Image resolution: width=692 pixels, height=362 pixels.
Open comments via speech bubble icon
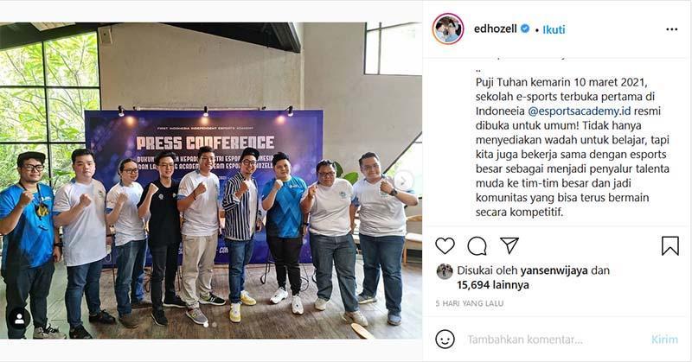(x=477, y=246)
